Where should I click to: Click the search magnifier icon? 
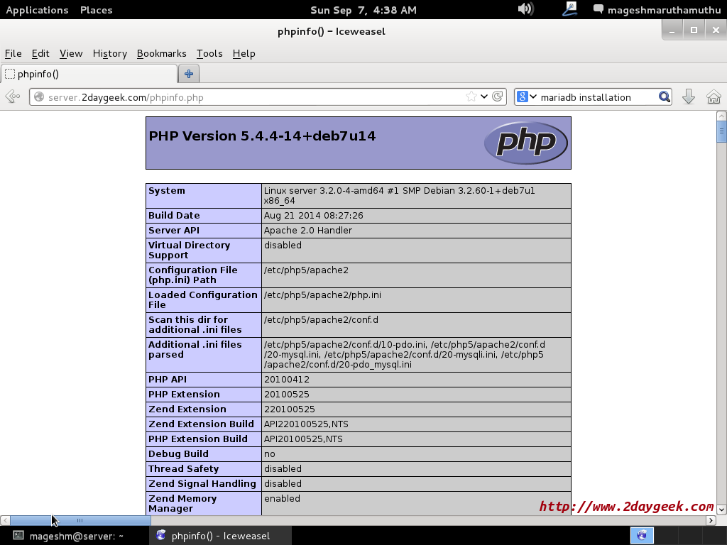(664, 97)
